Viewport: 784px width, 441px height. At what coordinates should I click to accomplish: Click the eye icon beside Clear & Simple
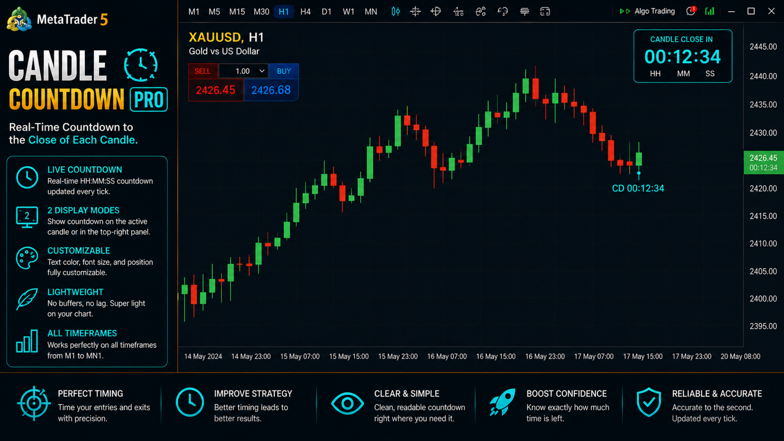click(x=347, y=403)
